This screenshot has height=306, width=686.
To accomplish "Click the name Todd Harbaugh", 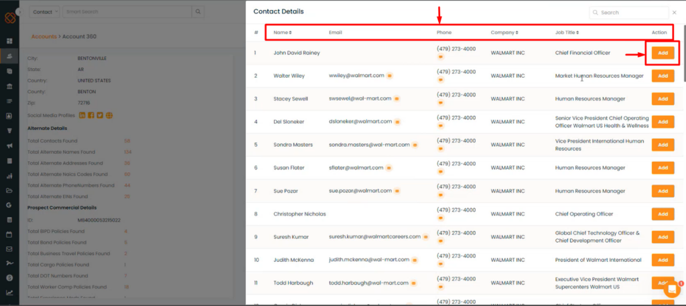I will point(293,283).
